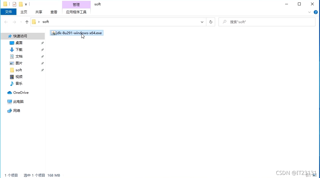Select the 管理 contextual tab header
Image resolution: width=320 pixels, height=178 pixels.
(x=76, y=5)
